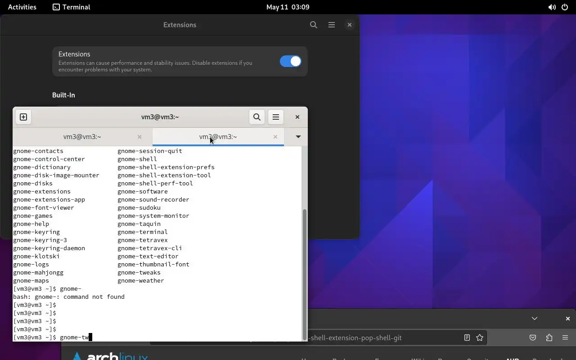
Task: Click the Pocket save icon in browser
Action: 533,337
